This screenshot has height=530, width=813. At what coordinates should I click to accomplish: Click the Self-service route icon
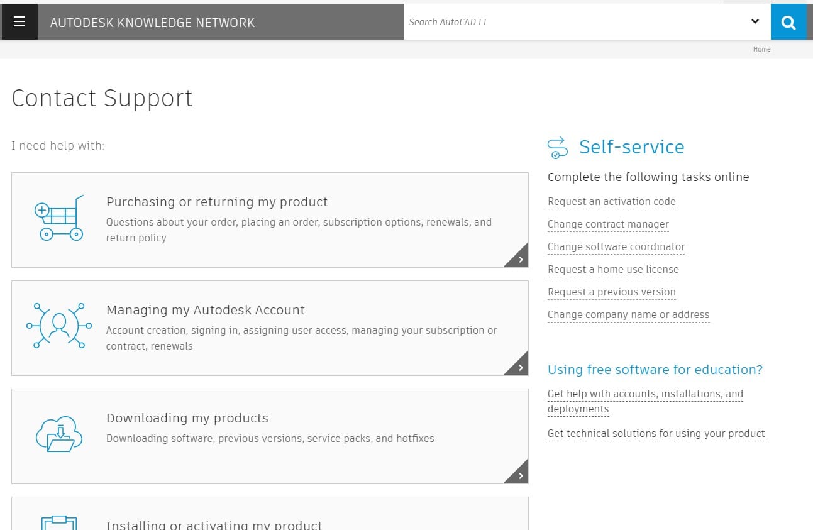click(558, 148)
